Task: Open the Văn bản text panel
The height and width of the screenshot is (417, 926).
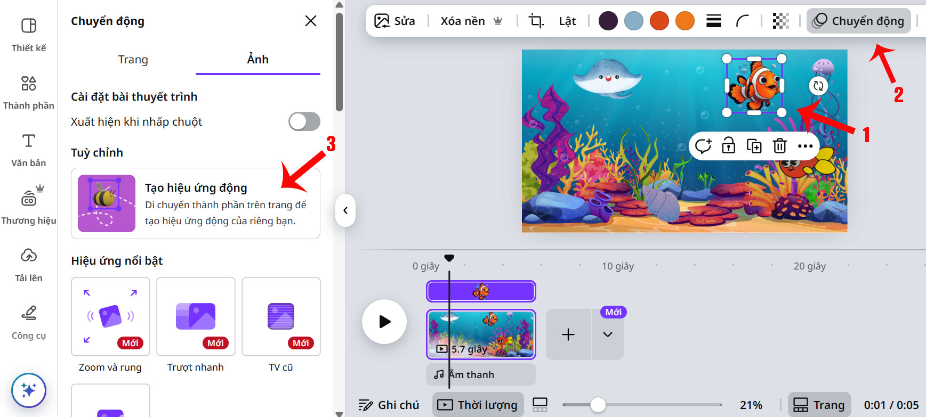Action: point(29,150)
